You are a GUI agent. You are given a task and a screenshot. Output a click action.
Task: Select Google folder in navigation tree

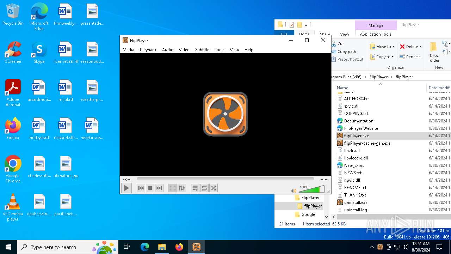tap(308, 214)
